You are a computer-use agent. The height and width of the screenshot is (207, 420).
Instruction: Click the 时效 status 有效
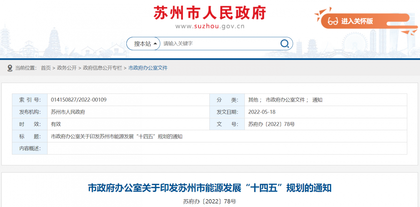(x=55, y=124)
